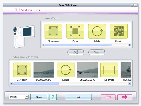Select the Mosaic effect icon
Viewport: 141px width, 106px height.
[119, 31]
